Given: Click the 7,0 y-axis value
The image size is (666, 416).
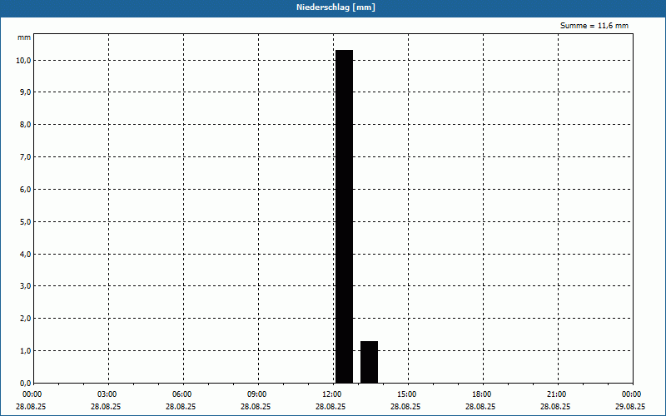Looking at the screenshot, I should [26, 157].
